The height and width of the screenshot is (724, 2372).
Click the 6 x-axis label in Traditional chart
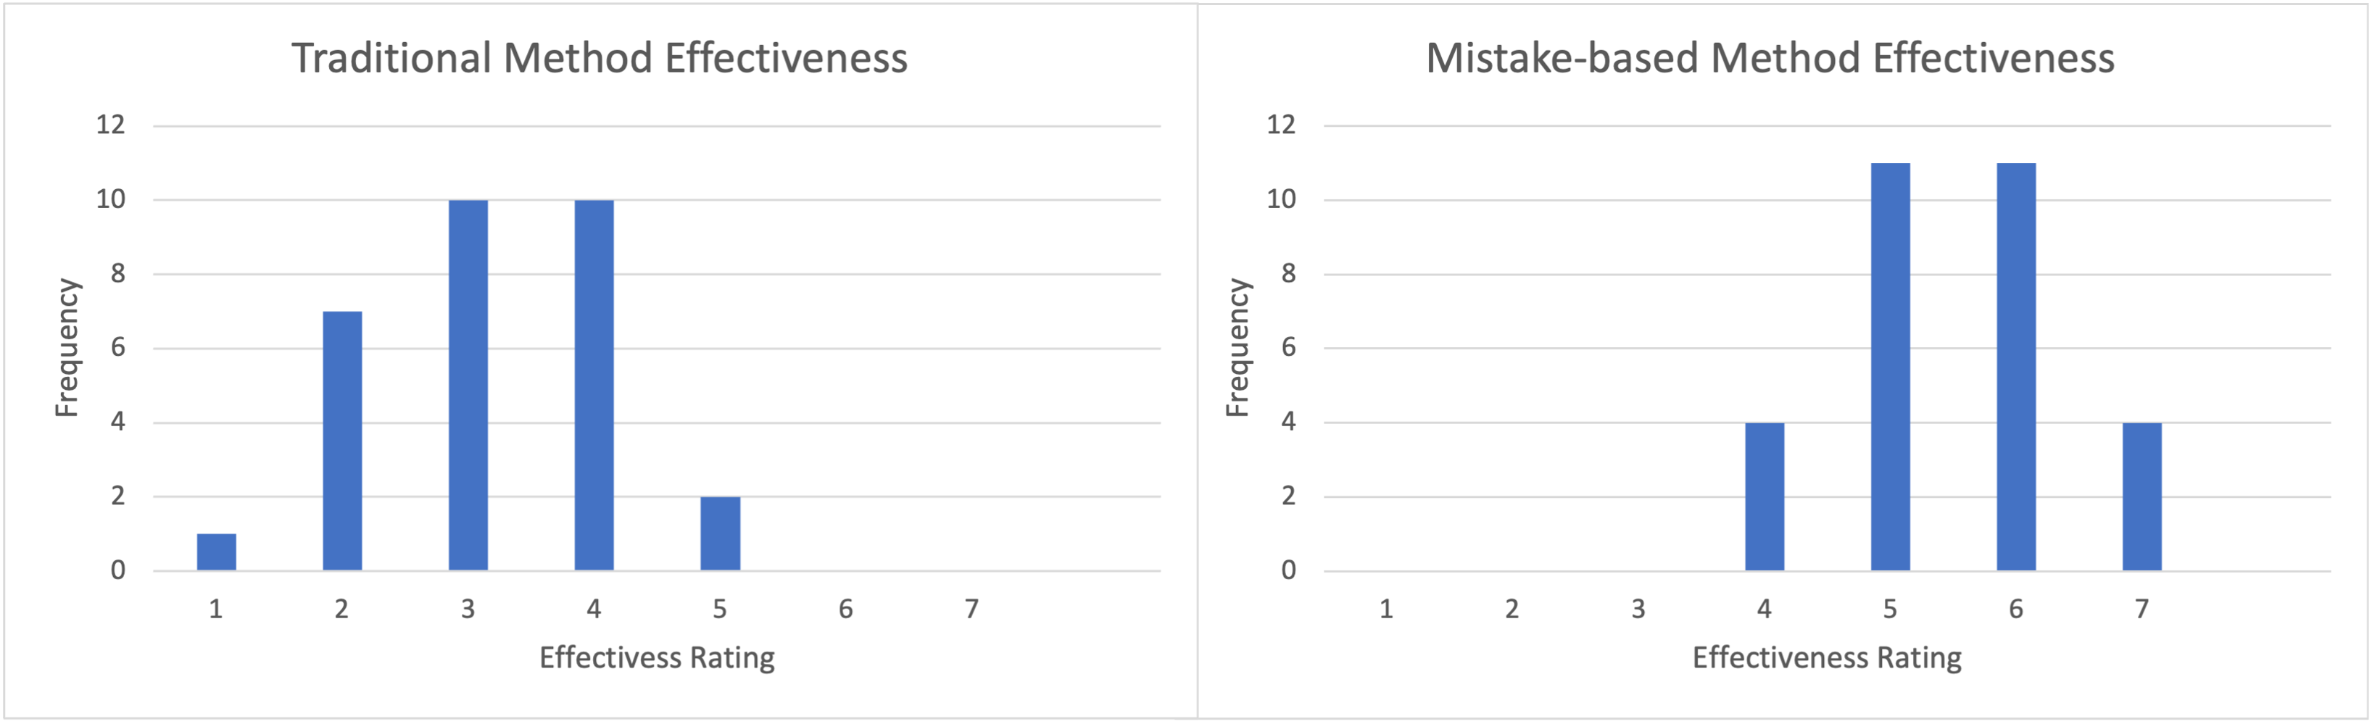(845, 609)
